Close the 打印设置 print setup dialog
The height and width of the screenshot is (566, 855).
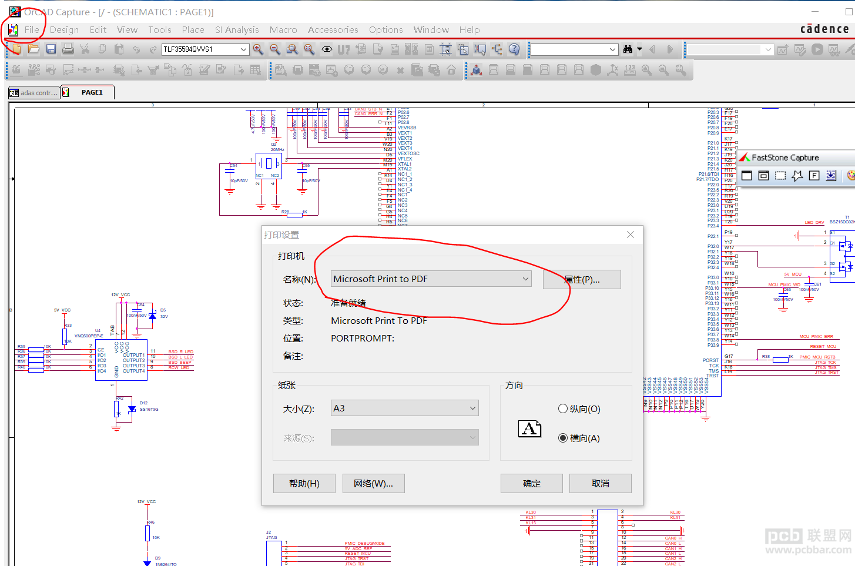click(x=631, y=235)
